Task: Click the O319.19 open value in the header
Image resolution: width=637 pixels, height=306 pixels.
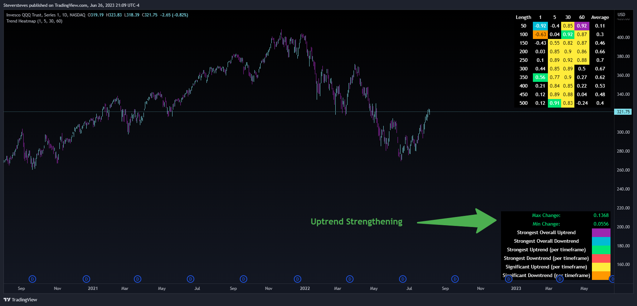Action: pyautogui.click(x=96, y=15)
